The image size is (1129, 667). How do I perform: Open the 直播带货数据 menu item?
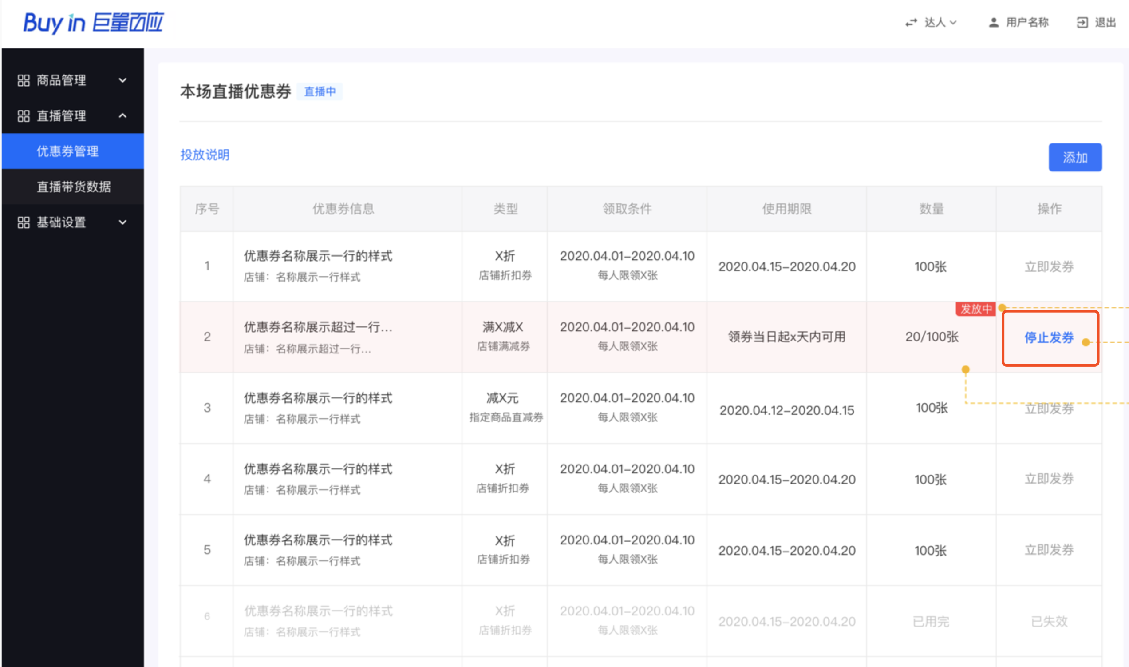click(74, 187)
